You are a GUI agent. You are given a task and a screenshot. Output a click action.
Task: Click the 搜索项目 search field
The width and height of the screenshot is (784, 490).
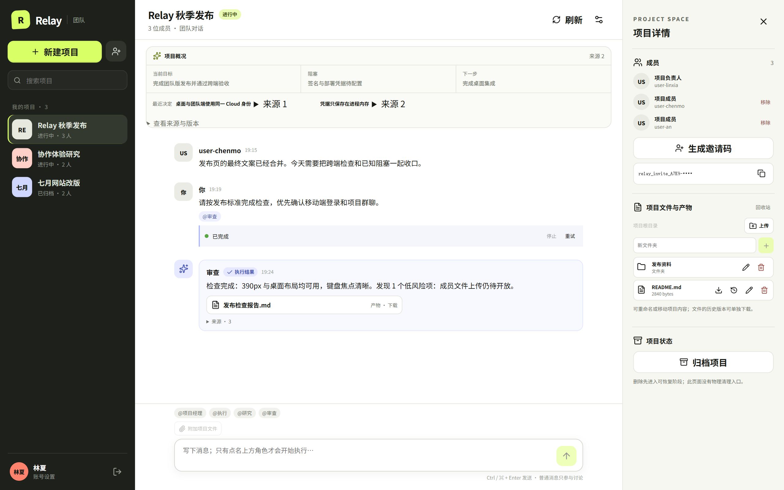coord(67,80)
